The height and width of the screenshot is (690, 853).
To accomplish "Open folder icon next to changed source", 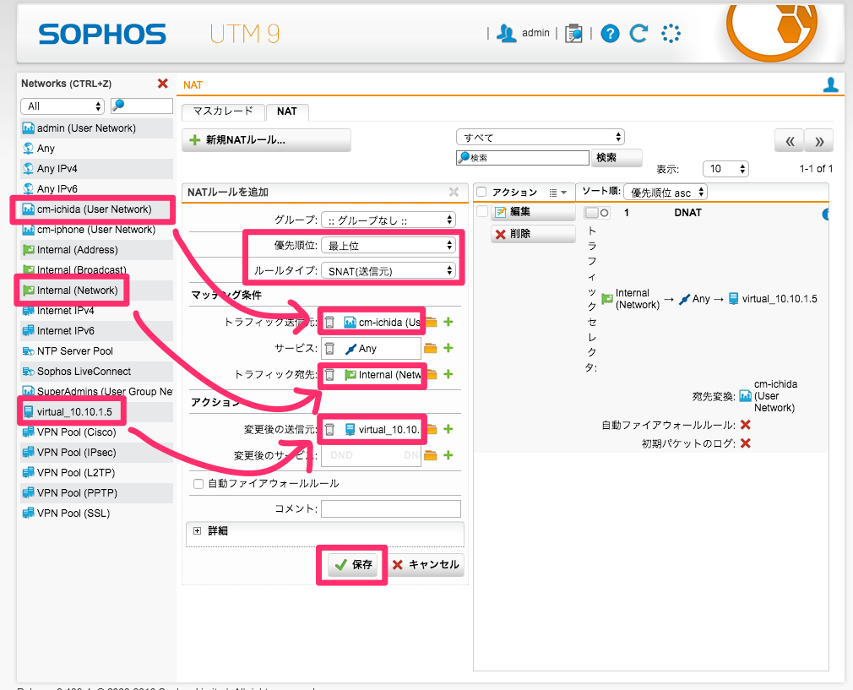I will (x=432, y=429).
